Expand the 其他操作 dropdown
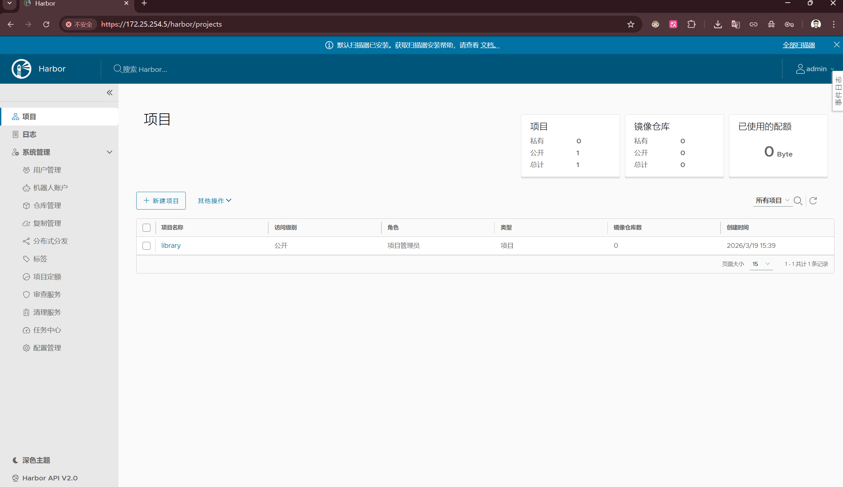 [x=214, y=201]
